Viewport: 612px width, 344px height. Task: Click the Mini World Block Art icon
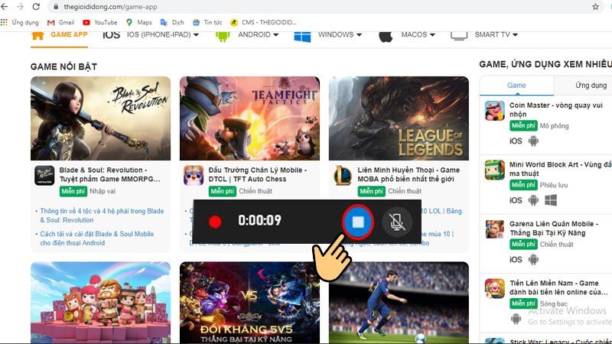pos(494,170)
